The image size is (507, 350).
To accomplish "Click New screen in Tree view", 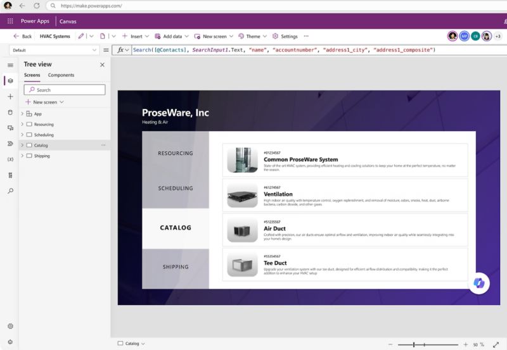I will click(45, 102).
